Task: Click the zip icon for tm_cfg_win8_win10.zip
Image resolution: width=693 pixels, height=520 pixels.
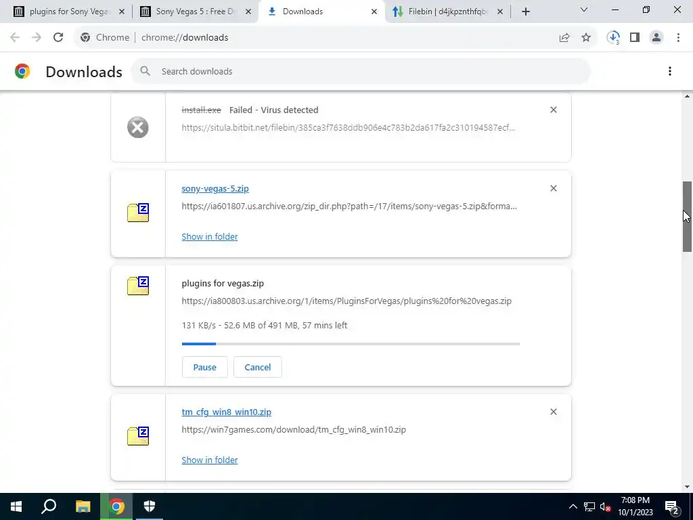Action: click(138, 436)
